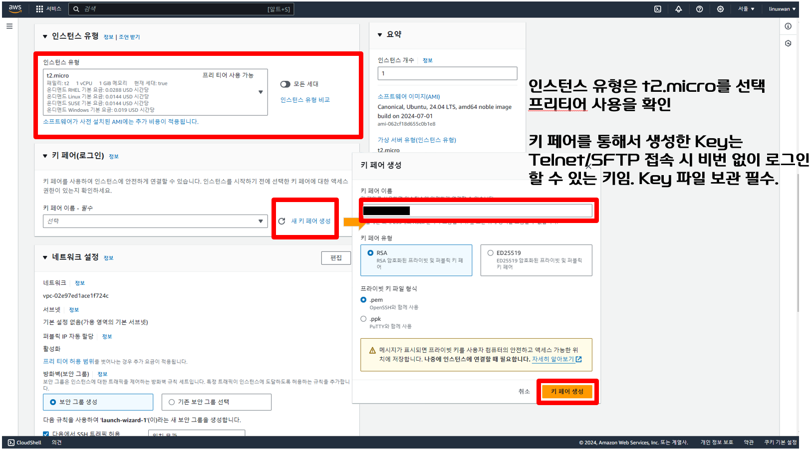Open cookie preferences in the footer

(781, 443)
